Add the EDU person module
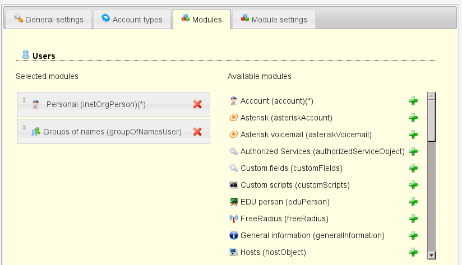Screen dimensions: 462x265 pyautogui.click(x=413, y=202)
